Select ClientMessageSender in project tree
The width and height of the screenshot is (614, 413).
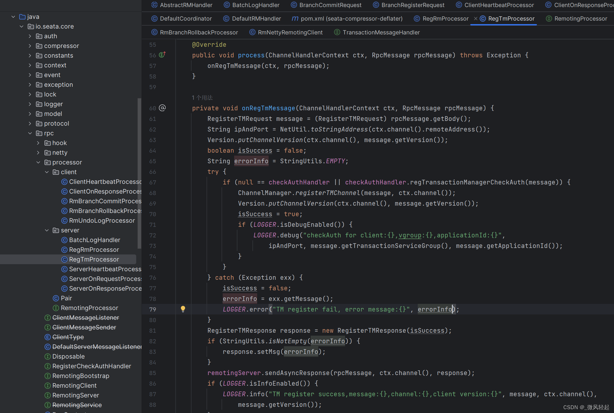(84, 327)
